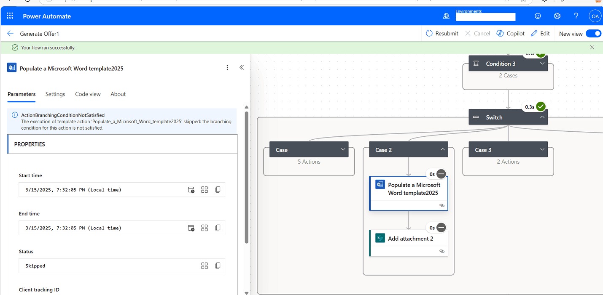Image resolution: width=603 pixels, height=295 pixels.
Task: Click the environments globe icon
Action: point(446,16)
